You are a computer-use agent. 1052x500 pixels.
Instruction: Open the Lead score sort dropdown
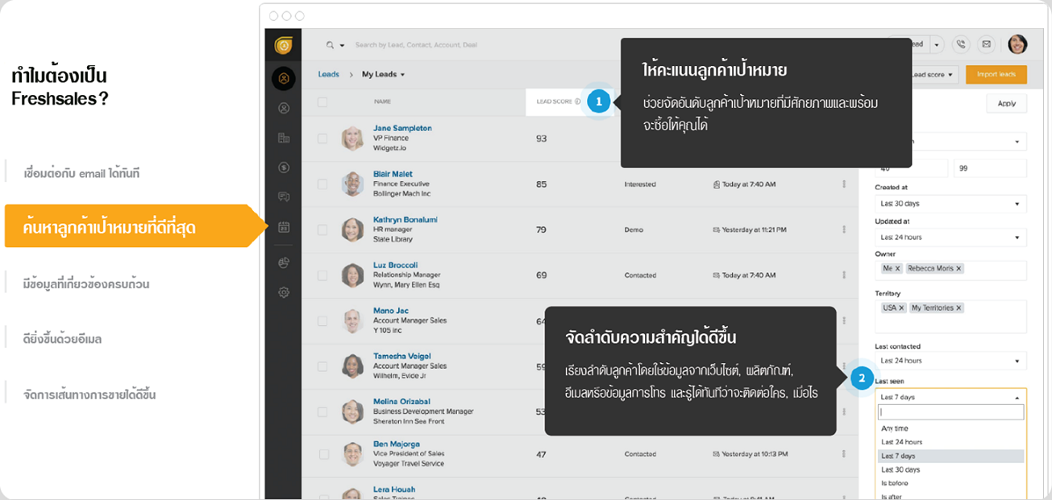pyautogui.click(x=933, y=75)
